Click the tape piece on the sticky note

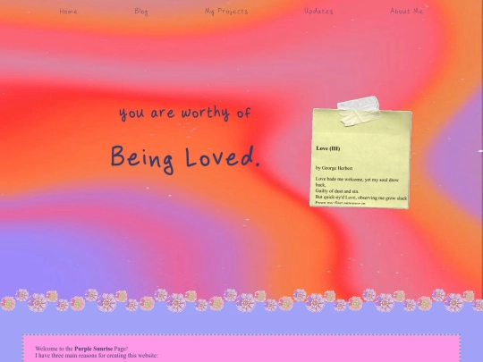click(x=359, y=111)
